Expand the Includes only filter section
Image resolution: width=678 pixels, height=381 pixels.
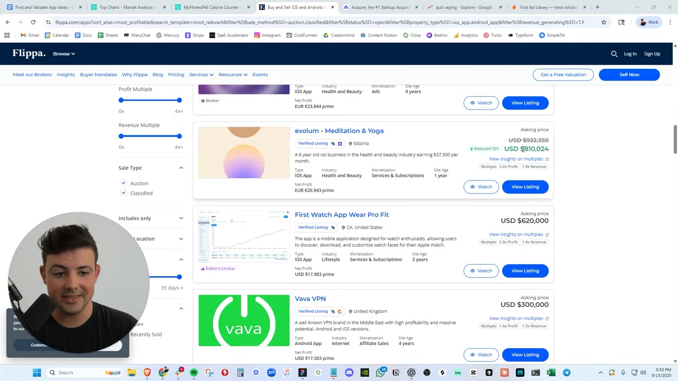pyautogui.click(x=181, y=218)
